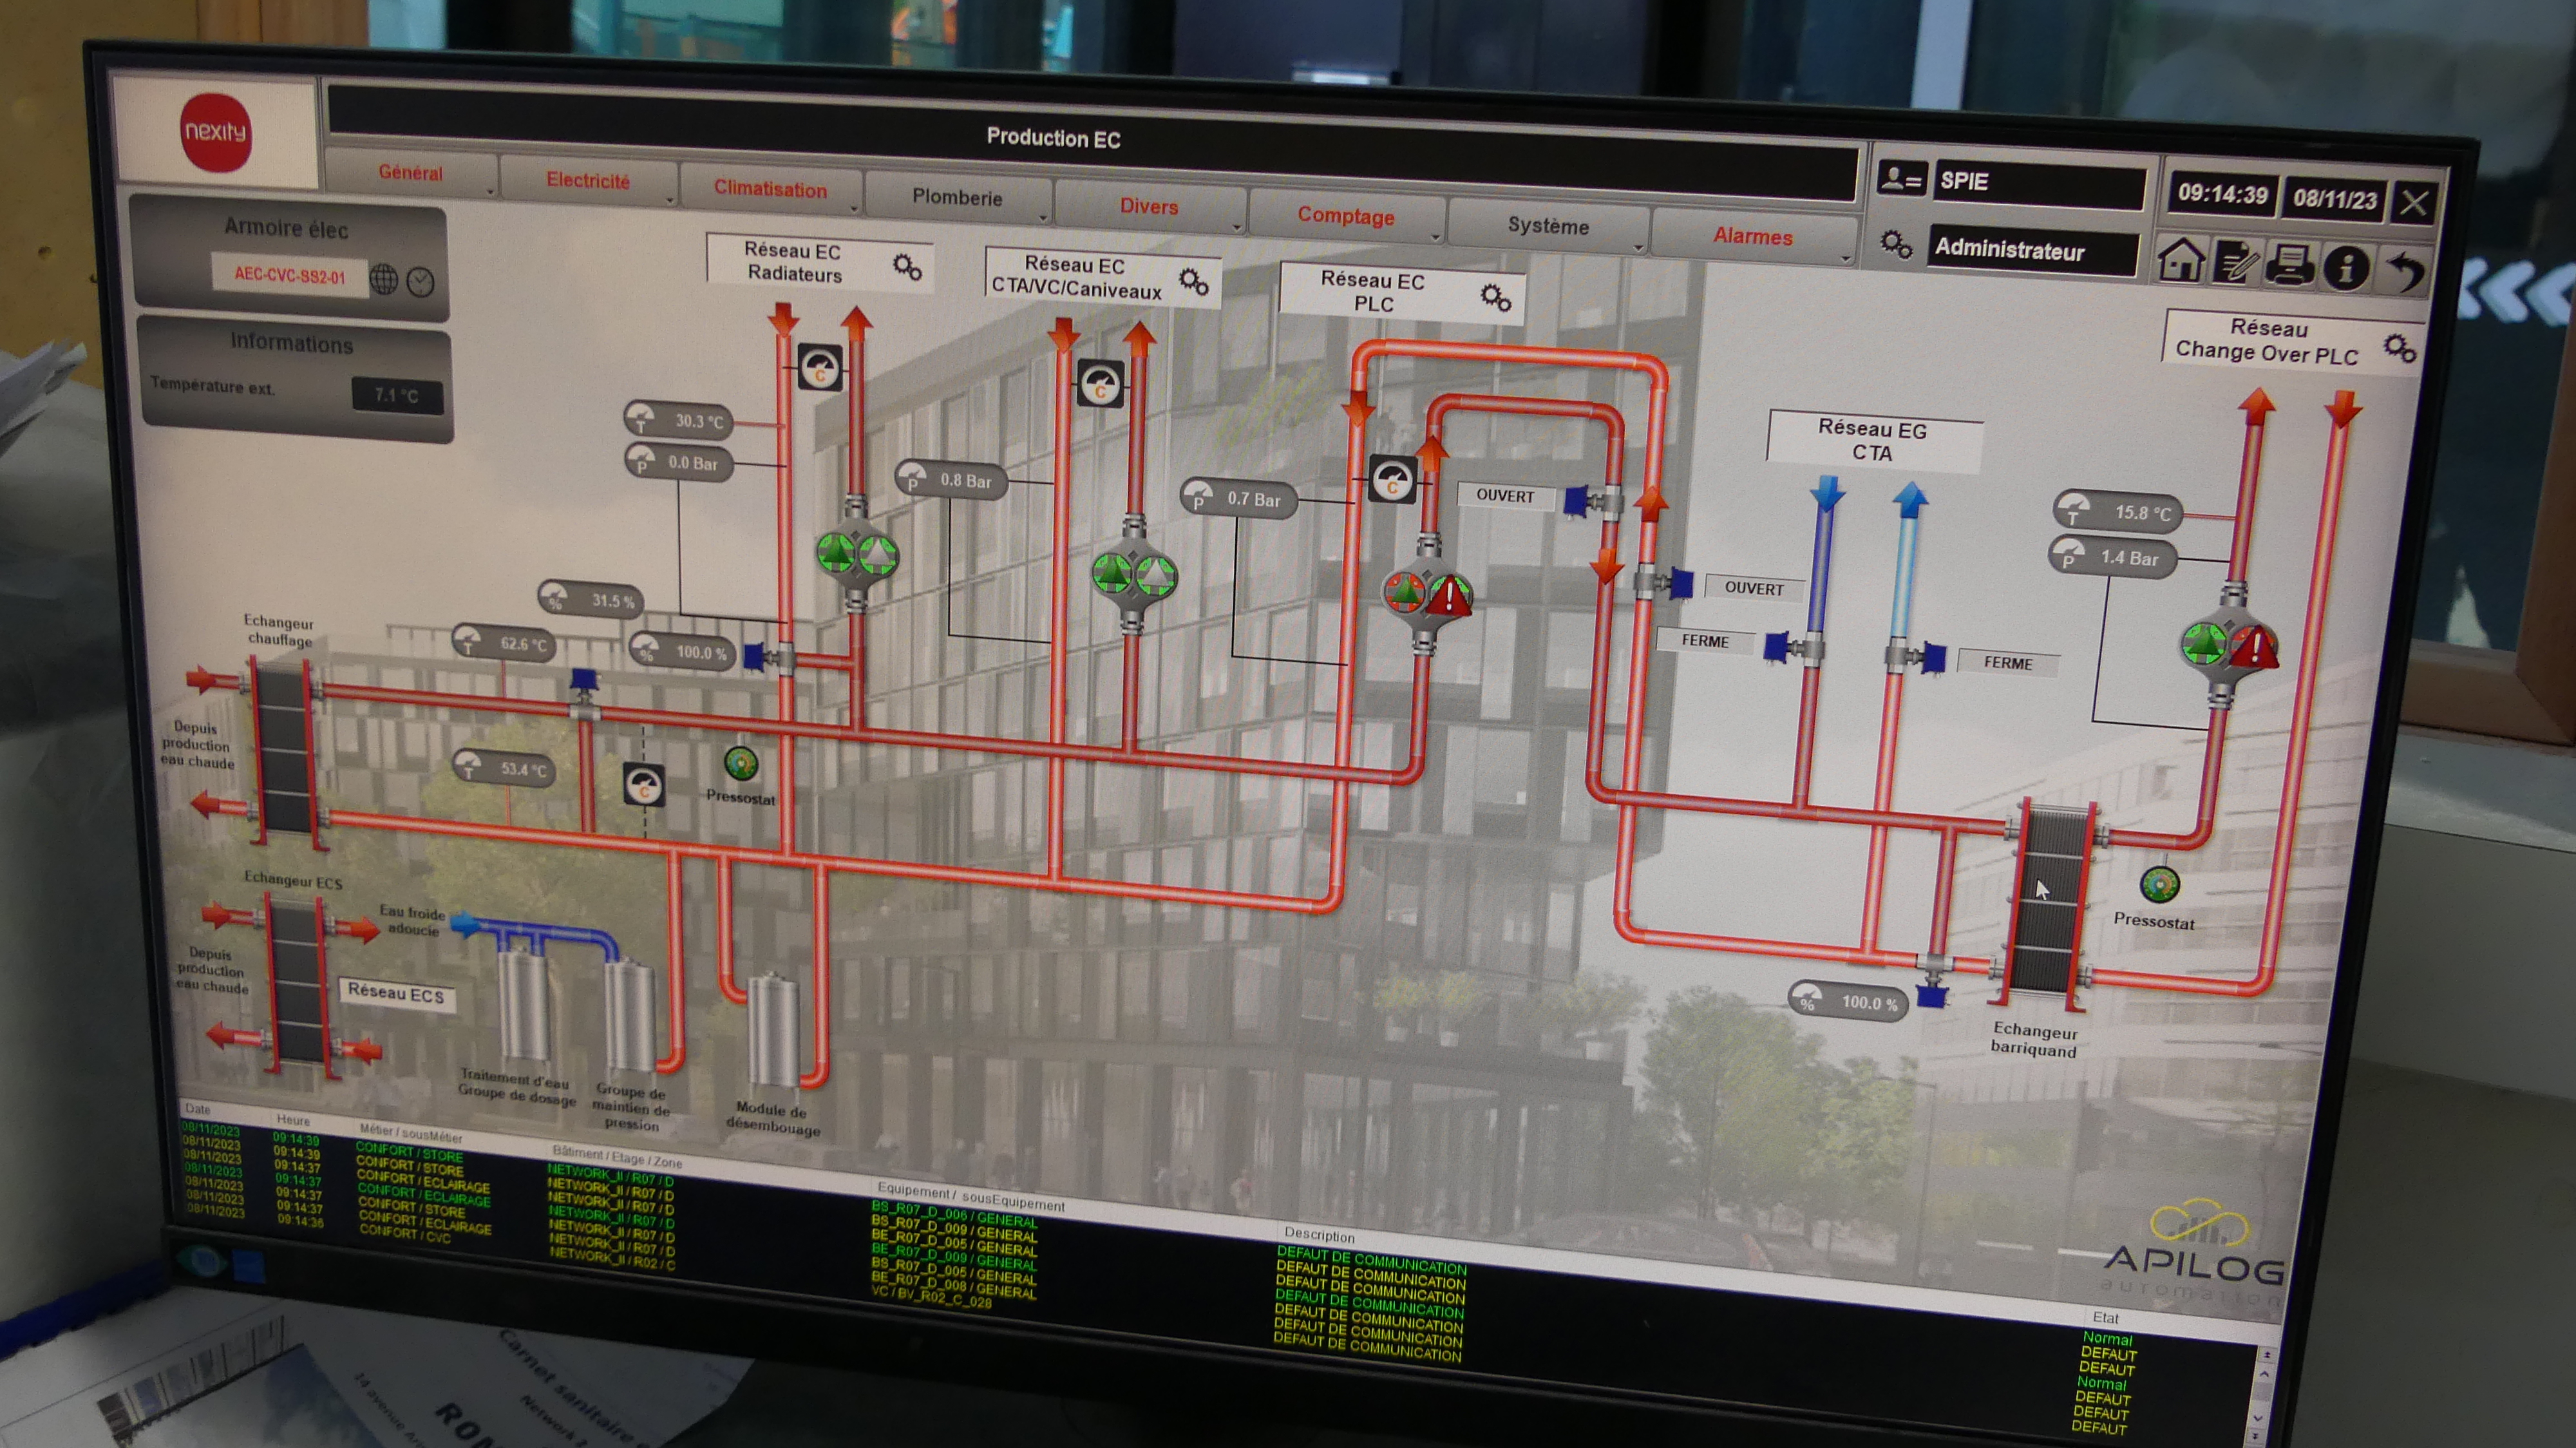Open the Alarmes tab
Viewport: 2576px width, 1448px height.
pyautogui.click(x=1752, y=236)
